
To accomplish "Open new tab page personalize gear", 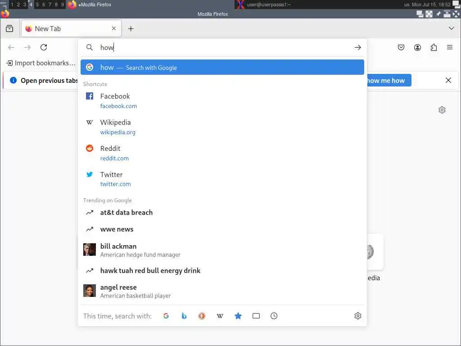I will pyautogui.click(x=442, y=110).
